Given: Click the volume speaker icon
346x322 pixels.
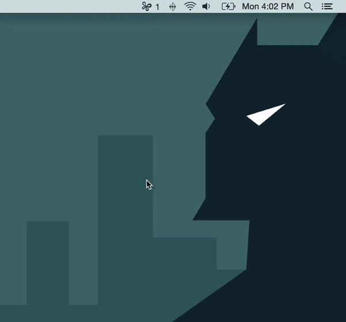Looking at the screenshot, I should (x=206, y=6).
